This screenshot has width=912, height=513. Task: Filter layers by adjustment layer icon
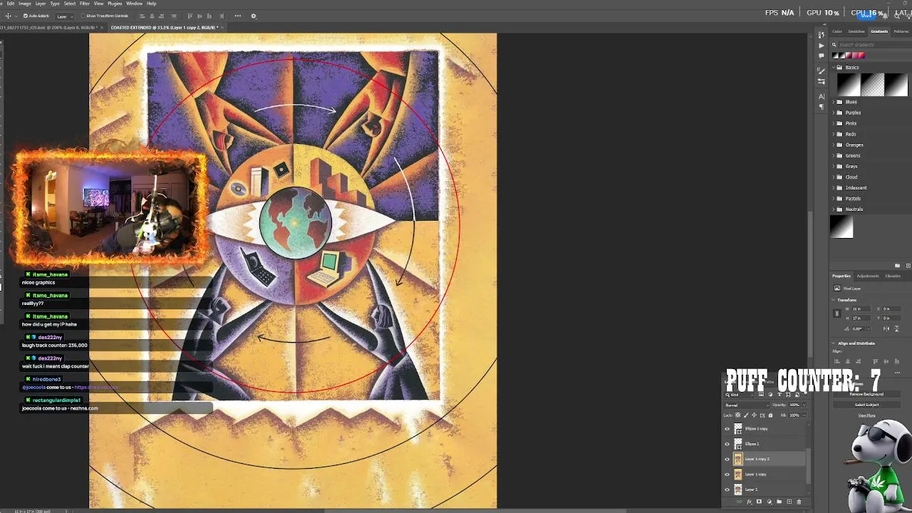[770, 395]
